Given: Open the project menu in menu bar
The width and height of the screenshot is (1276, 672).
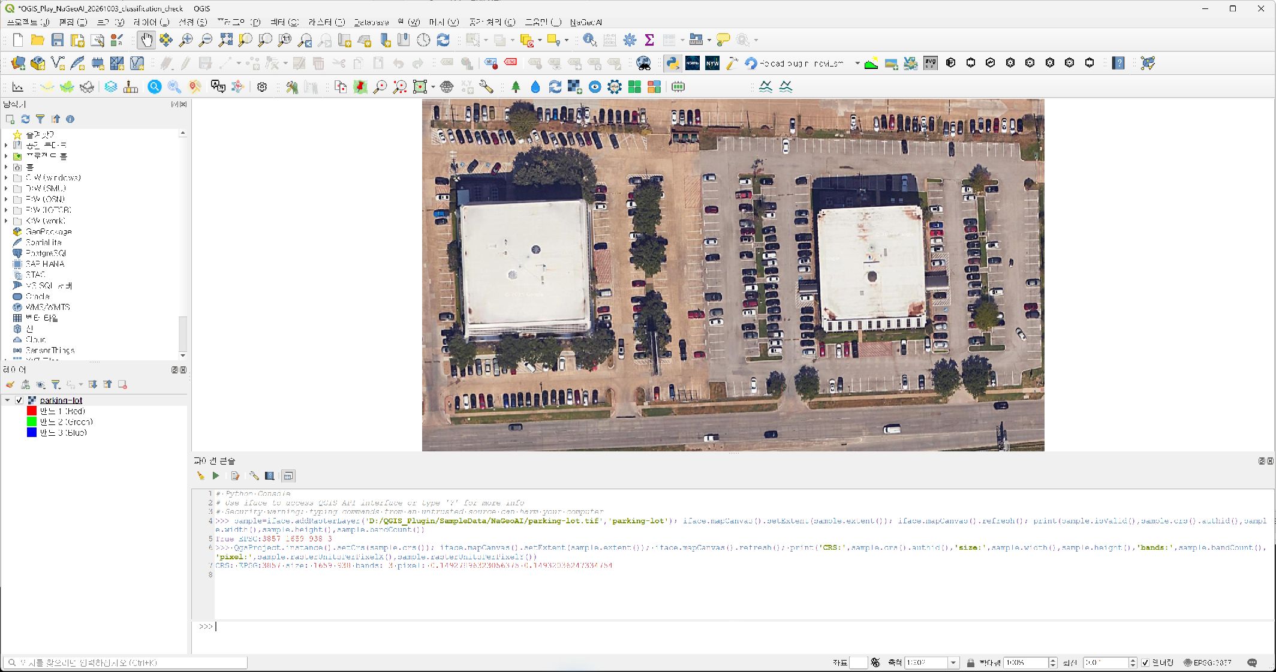Looking at the screenshot, I should 28,22.
